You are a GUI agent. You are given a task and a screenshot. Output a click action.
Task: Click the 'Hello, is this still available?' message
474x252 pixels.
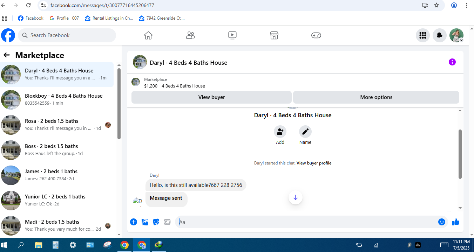tap(196, 185)
